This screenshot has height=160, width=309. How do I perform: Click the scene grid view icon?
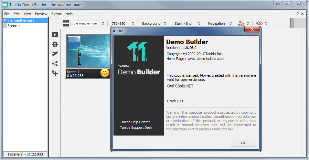pyautogui.click(x=66, y=24)
